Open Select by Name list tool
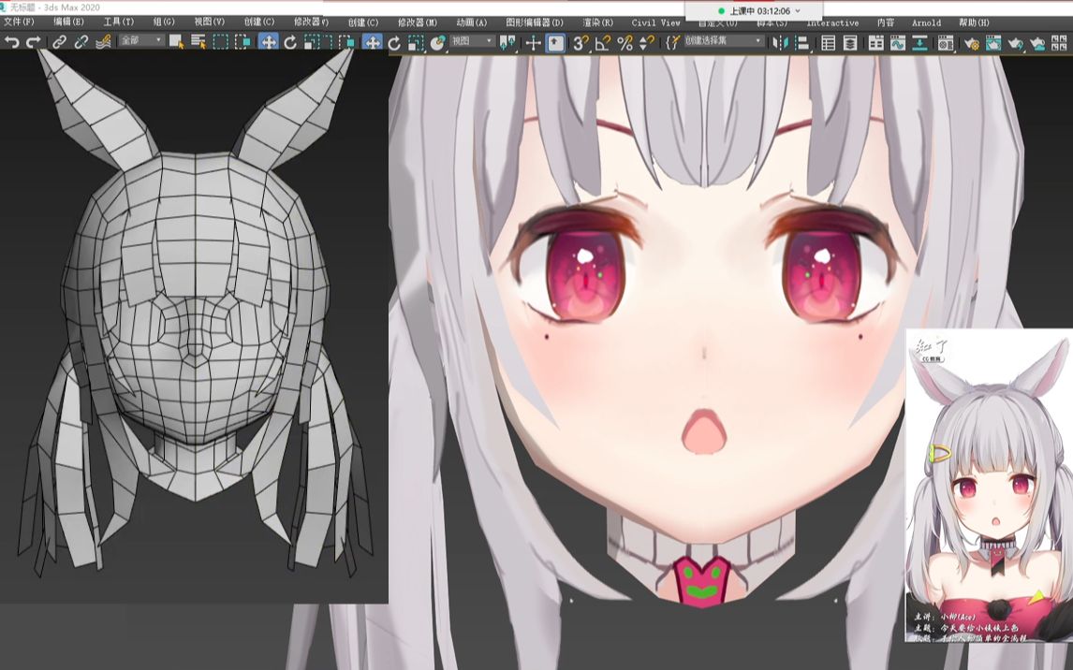 click(x=198, y=42)
